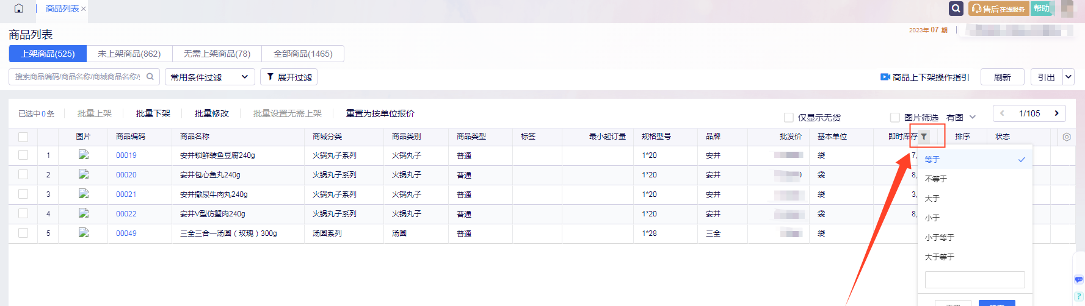Open image thumbnail for product 00049

tap(84, 233)
